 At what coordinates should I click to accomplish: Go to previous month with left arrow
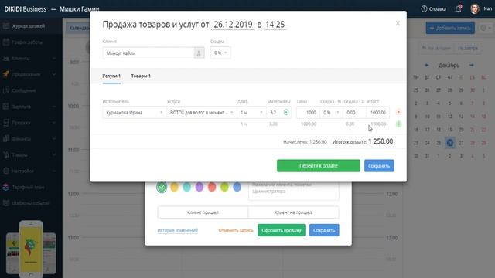tap(426, 65)
